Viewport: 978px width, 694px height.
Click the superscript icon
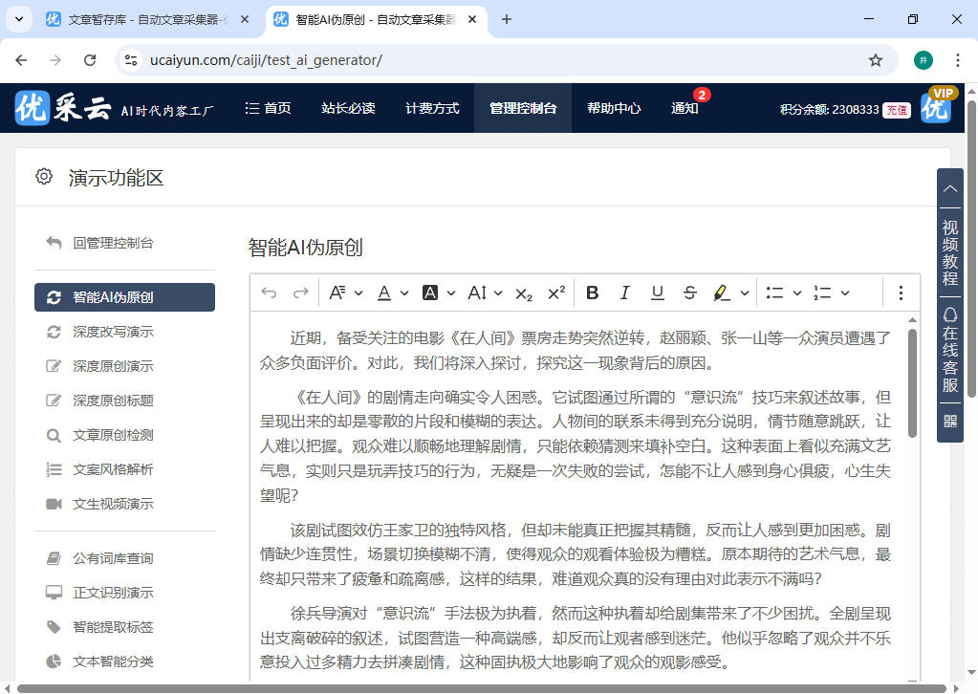coord(556,293)
